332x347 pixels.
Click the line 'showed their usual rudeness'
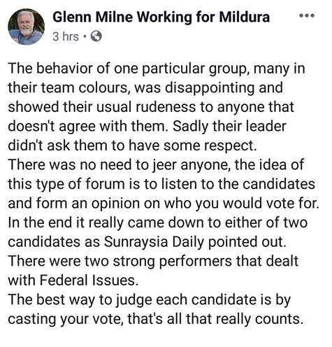pos(151,108)
